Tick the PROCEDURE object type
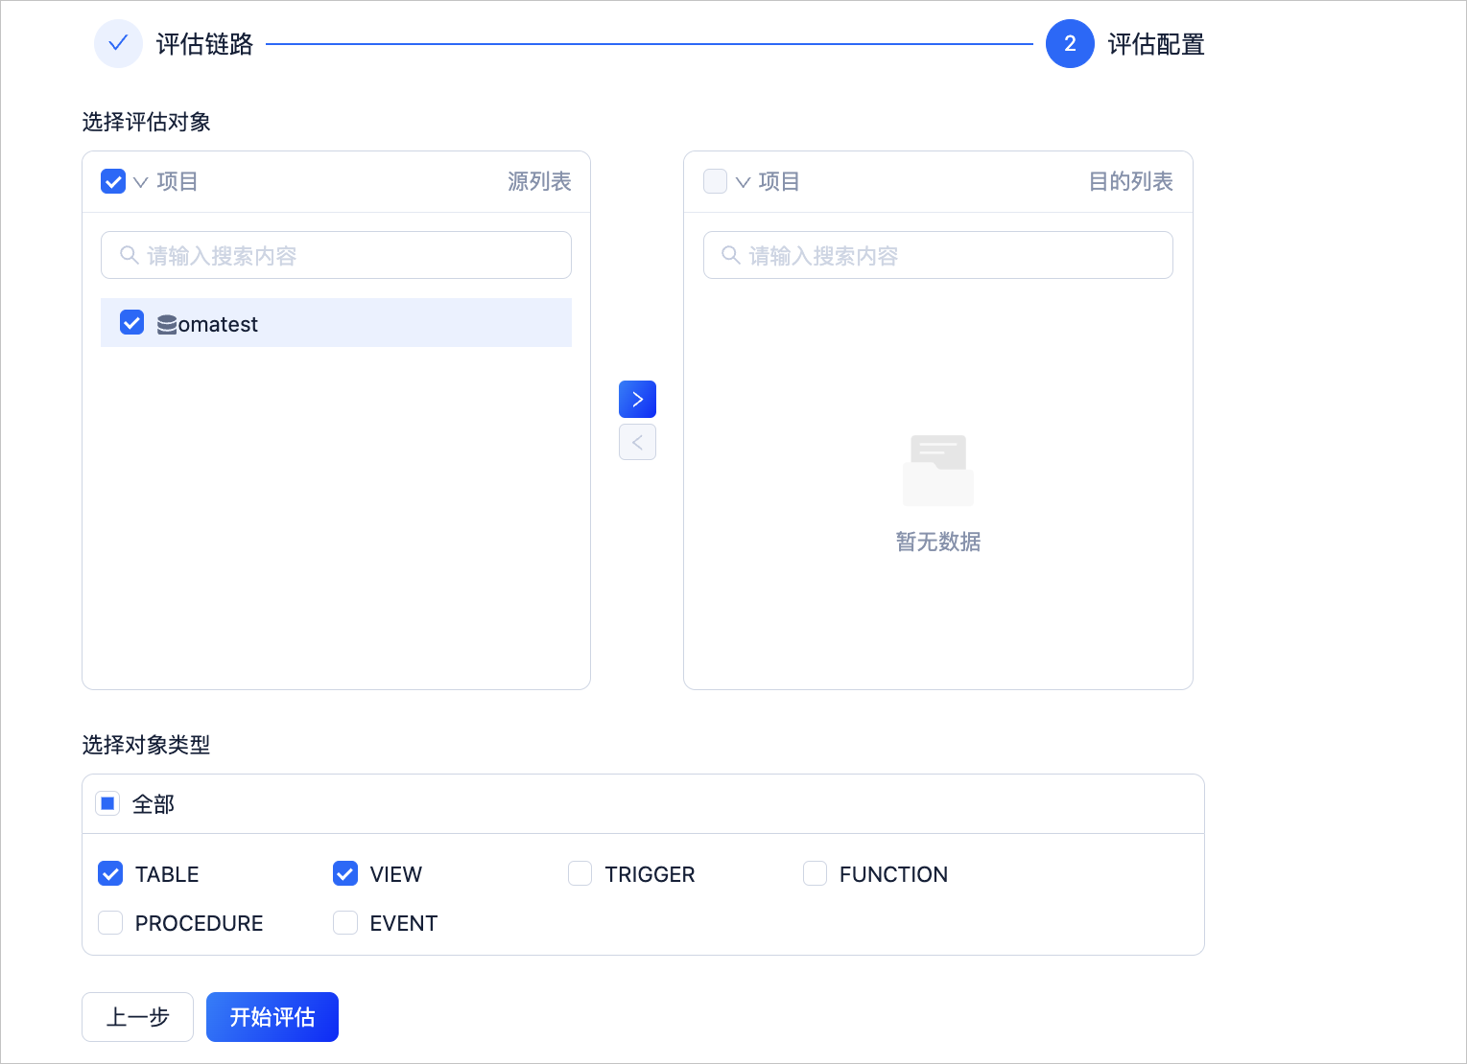Screen dimensions: 1467x1064 (x=110, y=922)
